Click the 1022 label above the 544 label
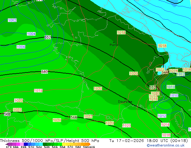Image resolution: width=191 pixels, height=148 pixels. [160, 69]
